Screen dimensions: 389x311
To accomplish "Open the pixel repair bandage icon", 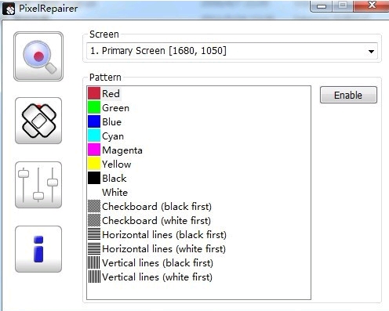I will pyautogui.click(x=38, y=121).
